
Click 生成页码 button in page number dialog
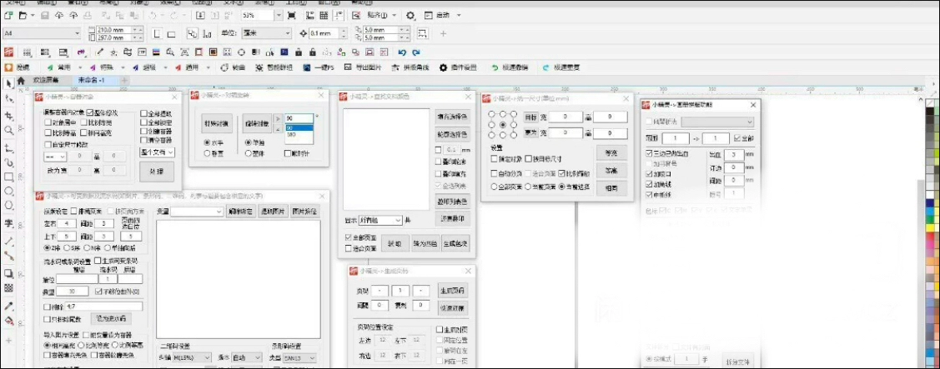(453, 291)
